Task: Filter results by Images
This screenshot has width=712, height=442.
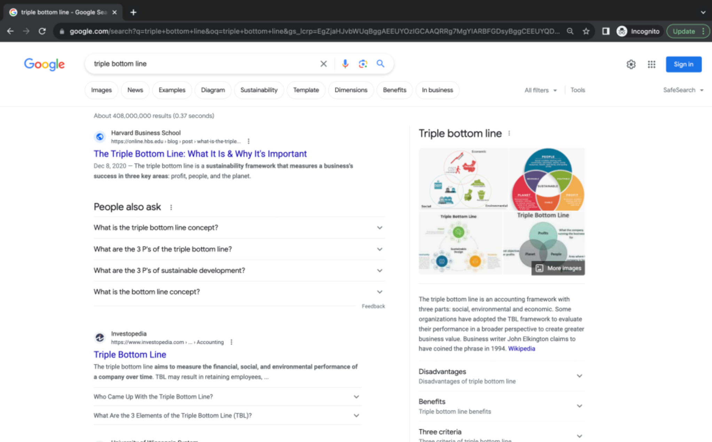Action: pos(101,90)
